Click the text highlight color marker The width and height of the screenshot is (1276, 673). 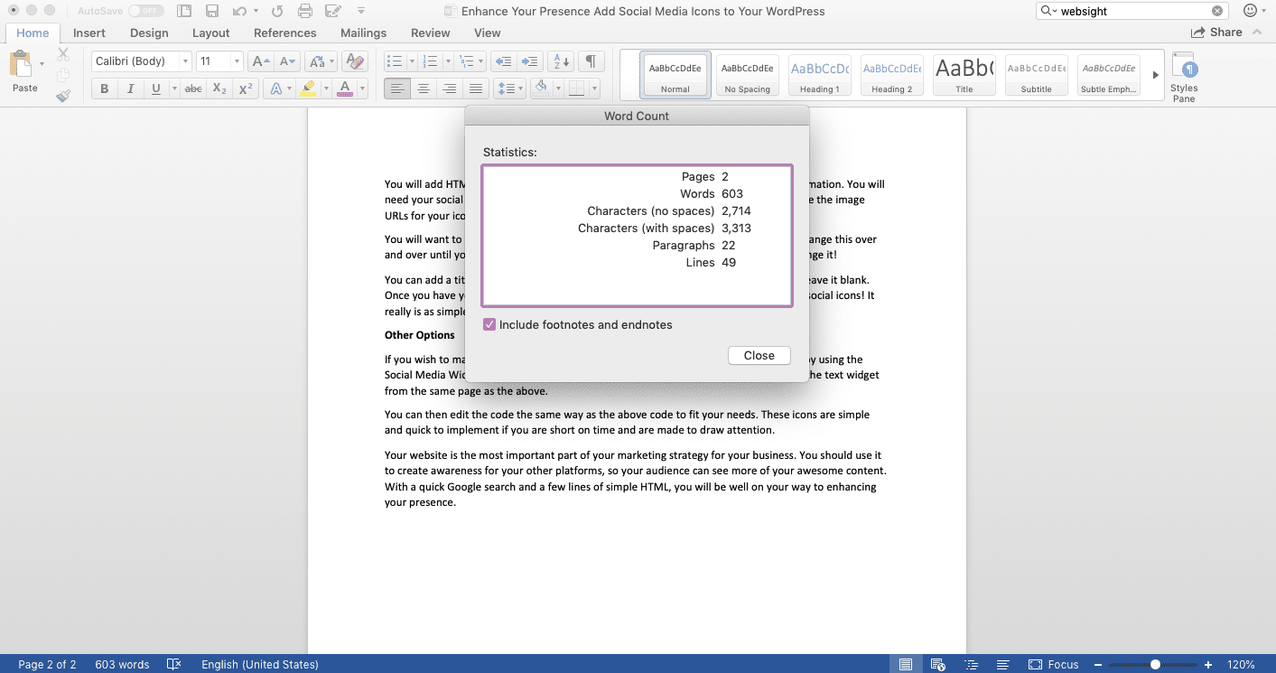pos(308,89)
